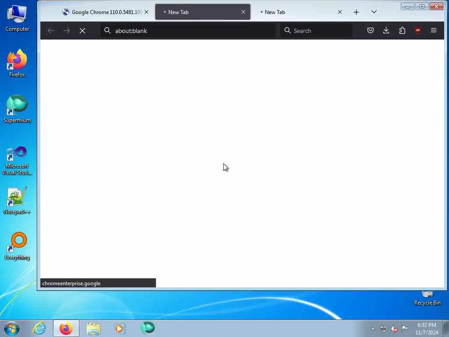Select the Microsoft Visual Studio desktop shortcut

click(x=17, y=161)
